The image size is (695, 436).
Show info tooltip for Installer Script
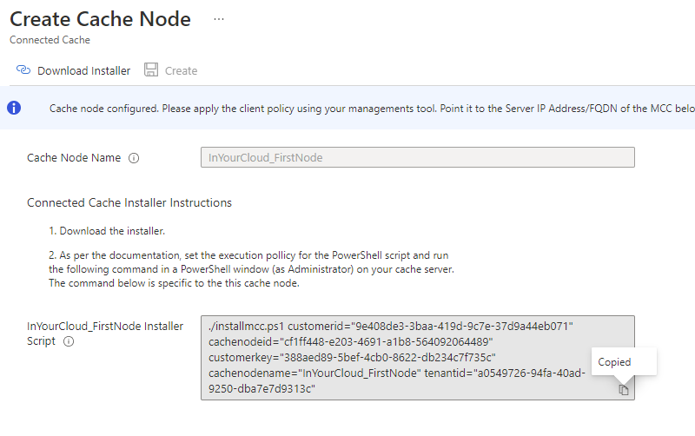69,342
